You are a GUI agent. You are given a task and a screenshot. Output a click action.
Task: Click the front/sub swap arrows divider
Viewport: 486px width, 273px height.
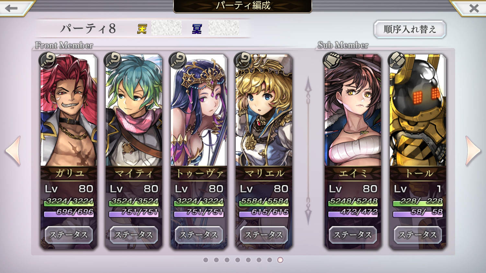click(x=308, y=151)
